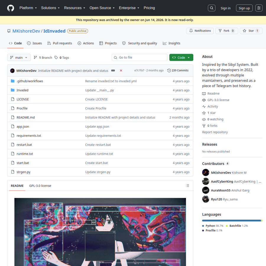Viewport: 266px width, 266px height.
Task: Open start.bat file
Action: pos(23,163)
